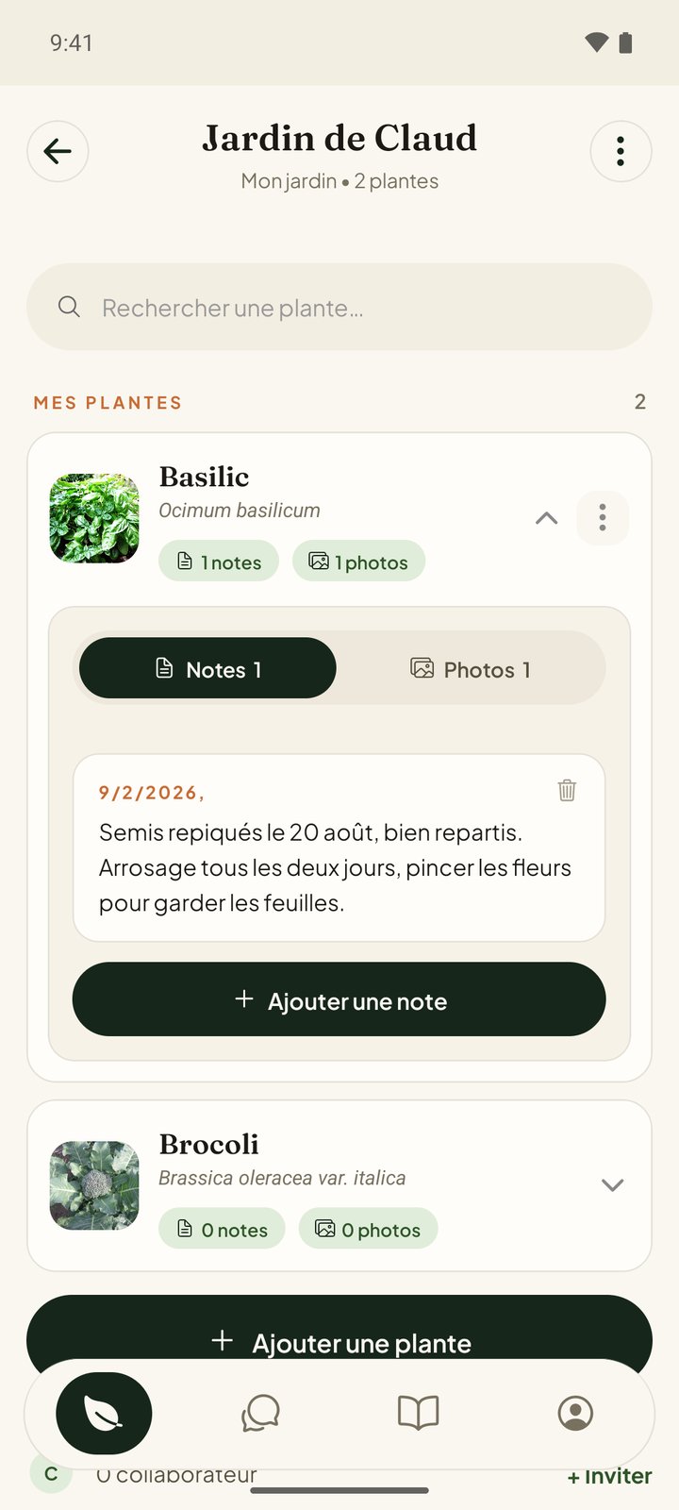Open the chat bubbles tab in bottom navigation
The image size is (679, 1510).
(260, 1413)
